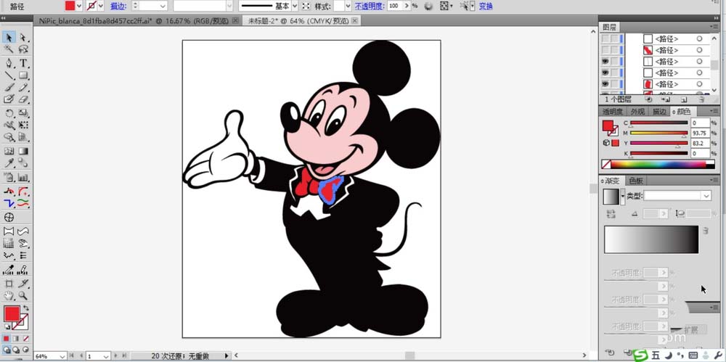Click the 变换 transform link
726x362 pixels.
coord(486,6)
